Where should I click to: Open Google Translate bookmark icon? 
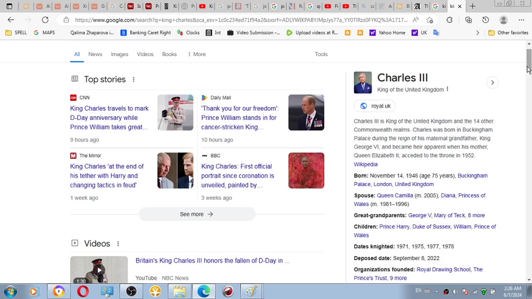tap(436, 32)
